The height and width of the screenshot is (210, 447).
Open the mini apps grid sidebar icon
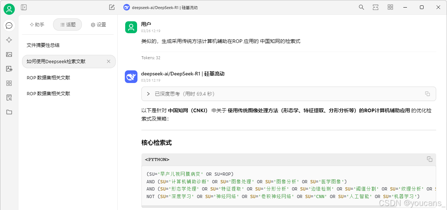[x=9, y=83]
